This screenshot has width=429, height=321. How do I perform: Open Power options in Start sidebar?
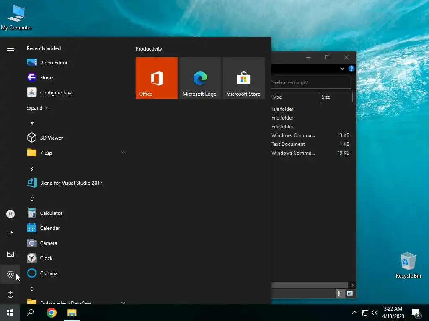(x=10, y=294)
